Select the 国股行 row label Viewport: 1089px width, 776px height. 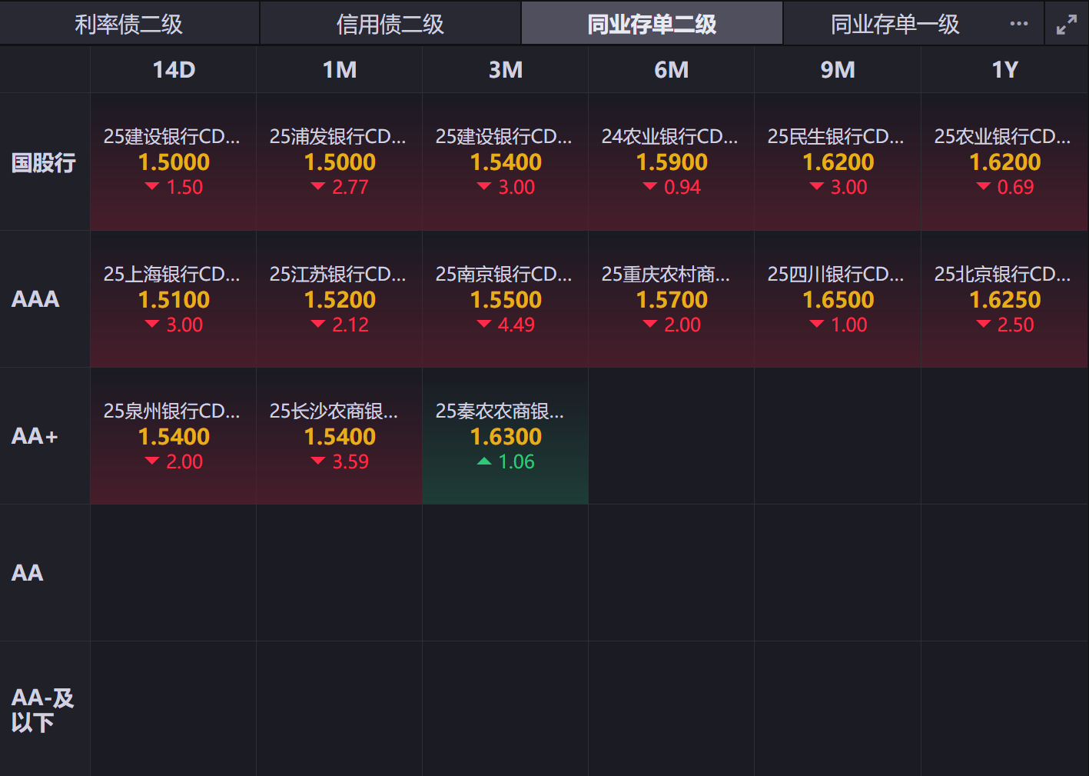tap(44, 162)
